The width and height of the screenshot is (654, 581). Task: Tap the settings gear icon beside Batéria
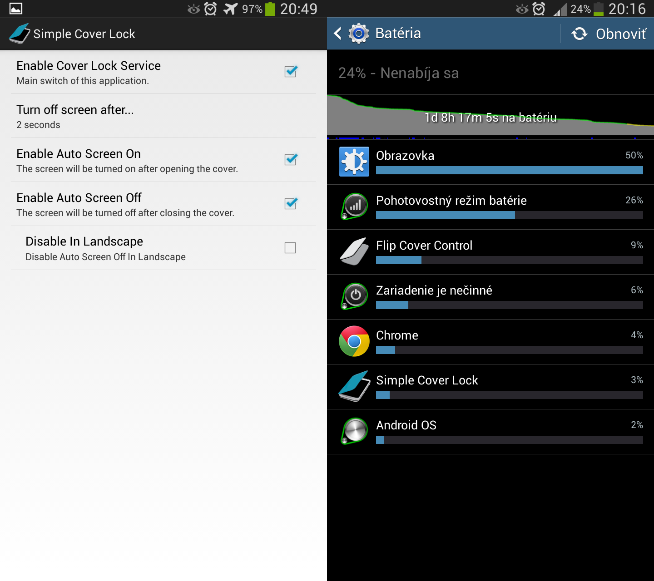[359, 33]
